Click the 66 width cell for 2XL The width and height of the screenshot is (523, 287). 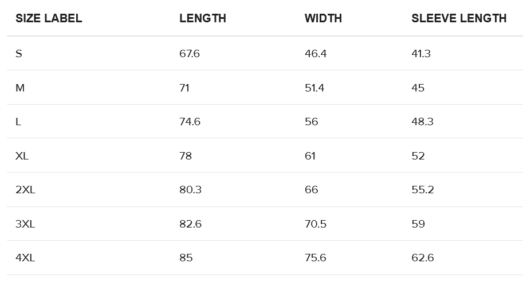[311, 190]
